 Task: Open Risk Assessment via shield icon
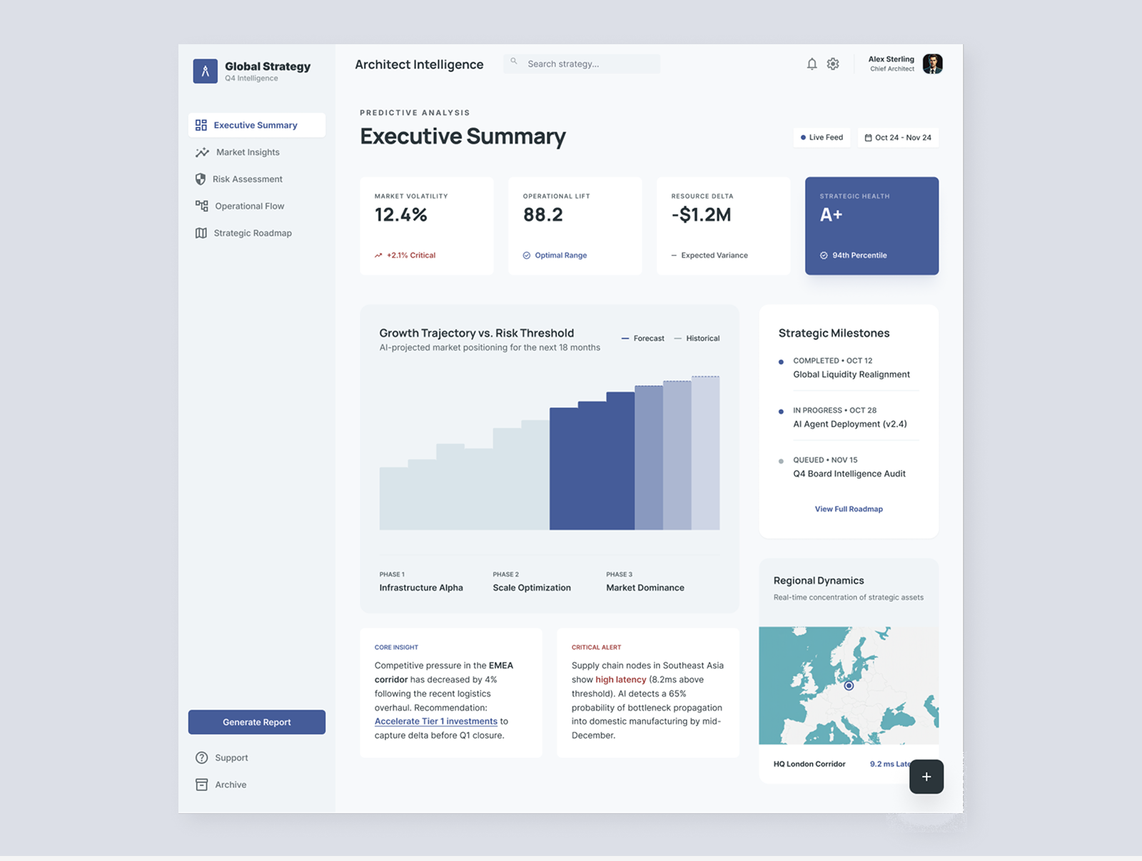(201, 179)
